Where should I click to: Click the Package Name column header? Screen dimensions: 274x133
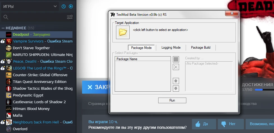(142, 59)
